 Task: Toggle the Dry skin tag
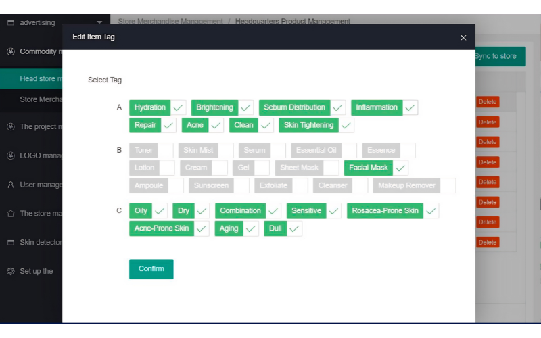(x=191, y=211)
